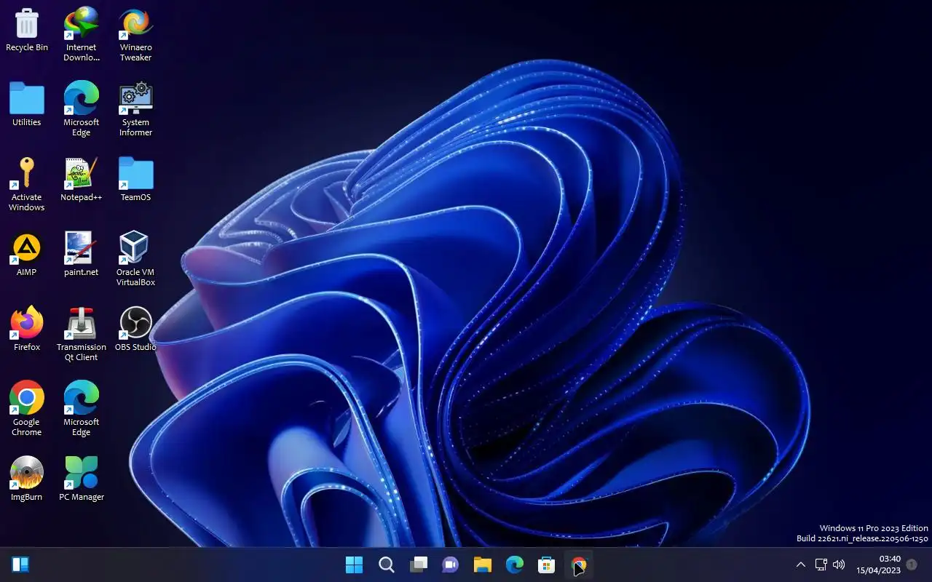Open the network status tray icon
Image resolution: width=932 pixels, height=582 pixels.
pos(821,565)
